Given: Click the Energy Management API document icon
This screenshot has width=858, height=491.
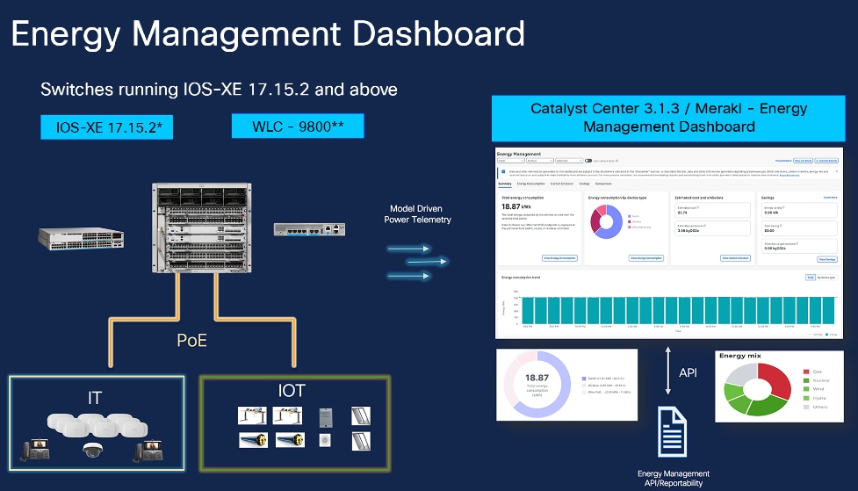Looking at the screenshot, I should point(672,432).
